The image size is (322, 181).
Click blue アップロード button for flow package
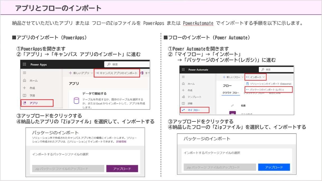(x=274, y=167)
